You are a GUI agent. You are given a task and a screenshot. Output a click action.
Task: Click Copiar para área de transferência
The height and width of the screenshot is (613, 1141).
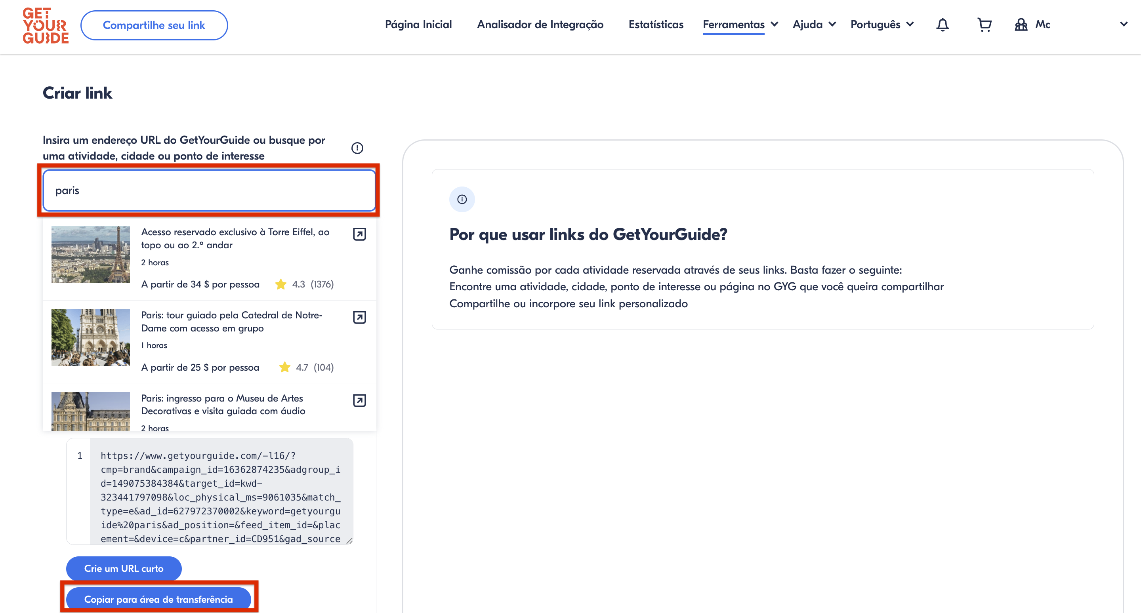(158, 599)
